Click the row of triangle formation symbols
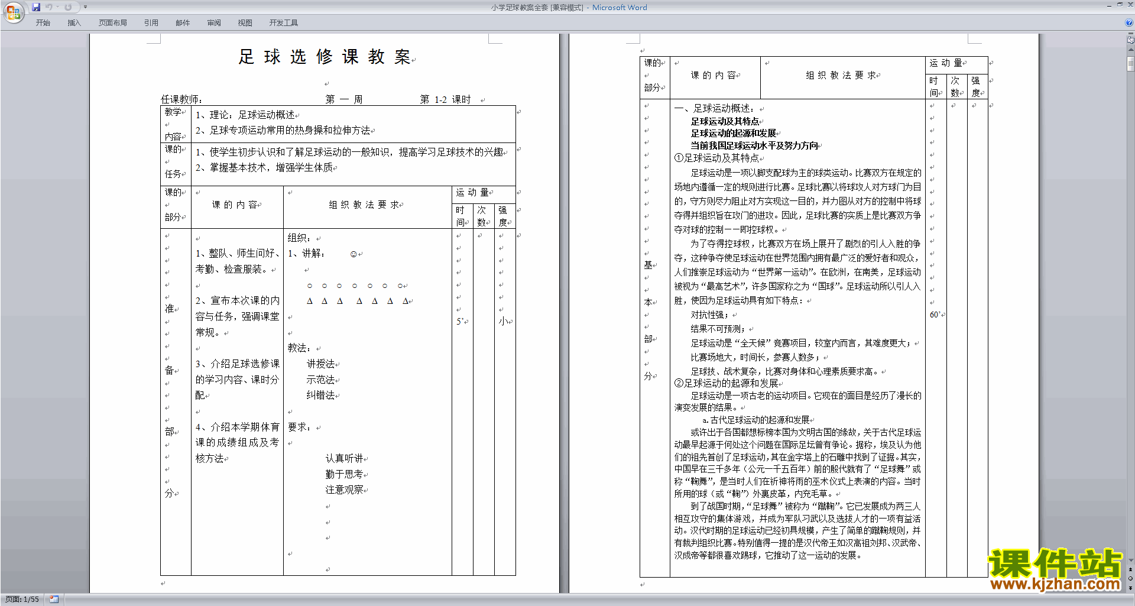 [358, 301]
